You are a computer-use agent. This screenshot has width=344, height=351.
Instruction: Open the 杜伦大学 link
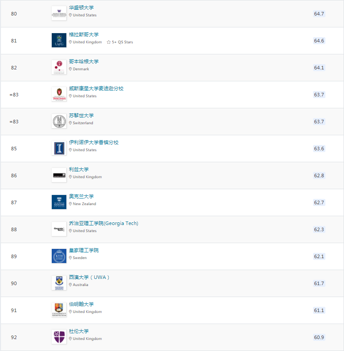pyautogui.click(x=79, y=331)
